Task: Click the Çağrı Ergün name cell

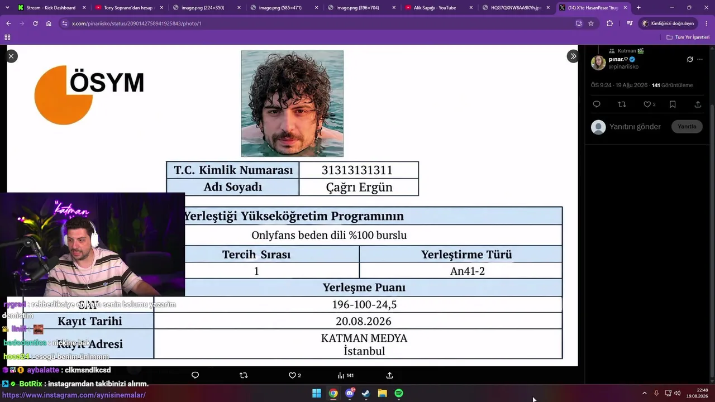Action: click(359, 187)
